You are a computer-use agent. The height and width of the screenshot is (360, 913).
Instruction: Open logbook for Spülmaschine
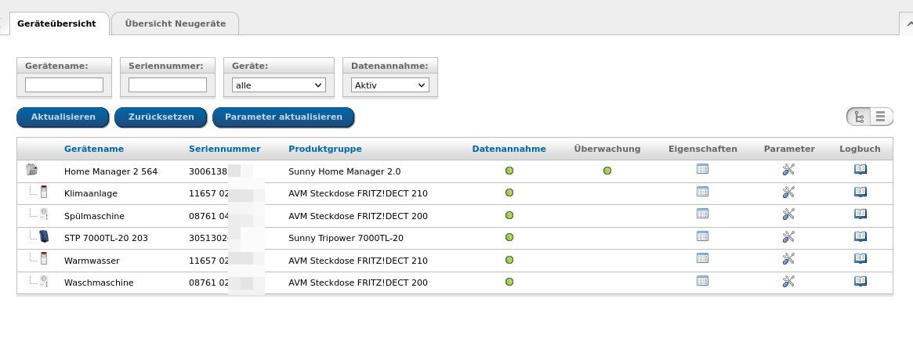click(x=860, y=214)
